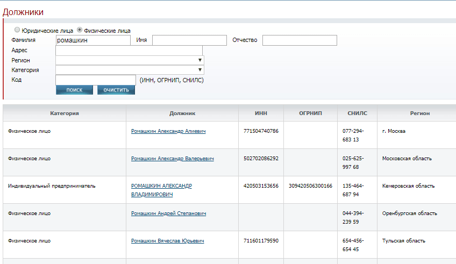Click the Должник column header
The image size is (456, 264).
182,113
